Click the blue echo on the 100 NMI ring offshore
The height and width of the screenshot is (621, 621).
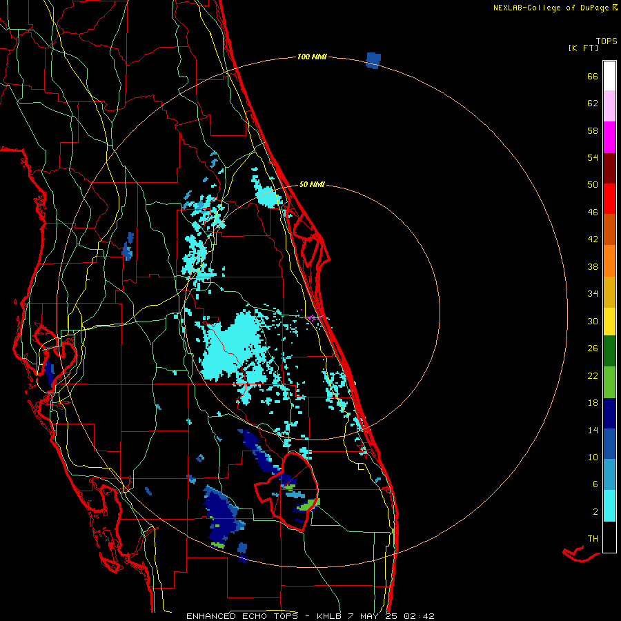coord(373,60)
